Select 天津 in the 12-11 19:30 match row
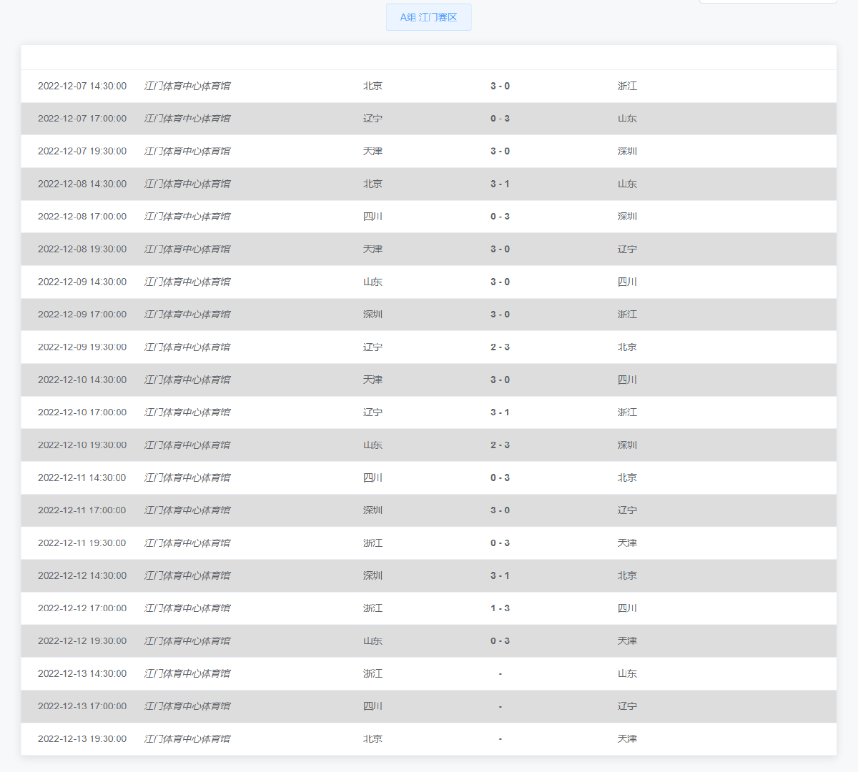Image resolution: width=858 pixels, height=772 pixels. [x=627, y=543]
